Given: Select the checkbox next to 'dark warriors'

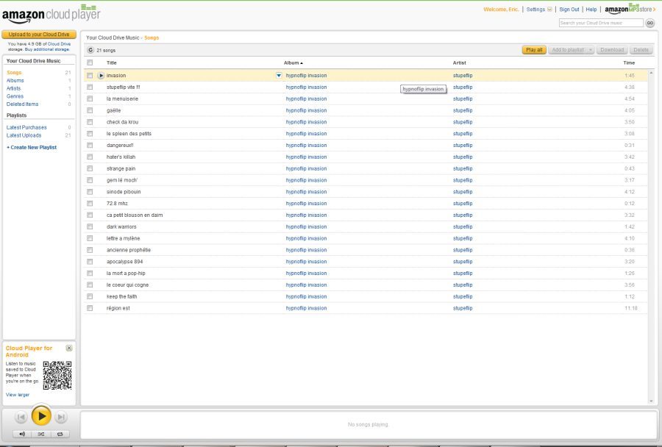Looking at the screenshot, I should (90, 226).
